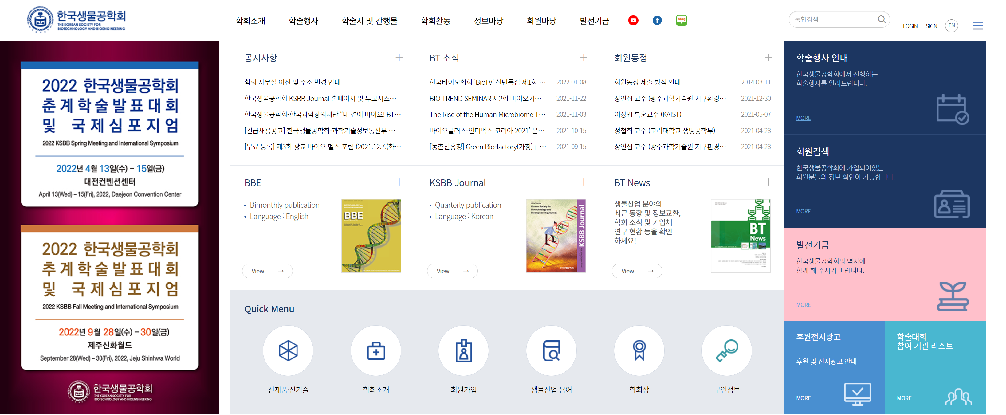Click the BBE View button
Viewport: 1006px width, 415px height.
coord(267,271)
